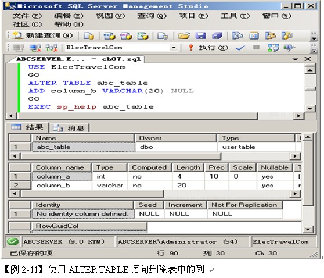Select the 'user table' cell

256,147
